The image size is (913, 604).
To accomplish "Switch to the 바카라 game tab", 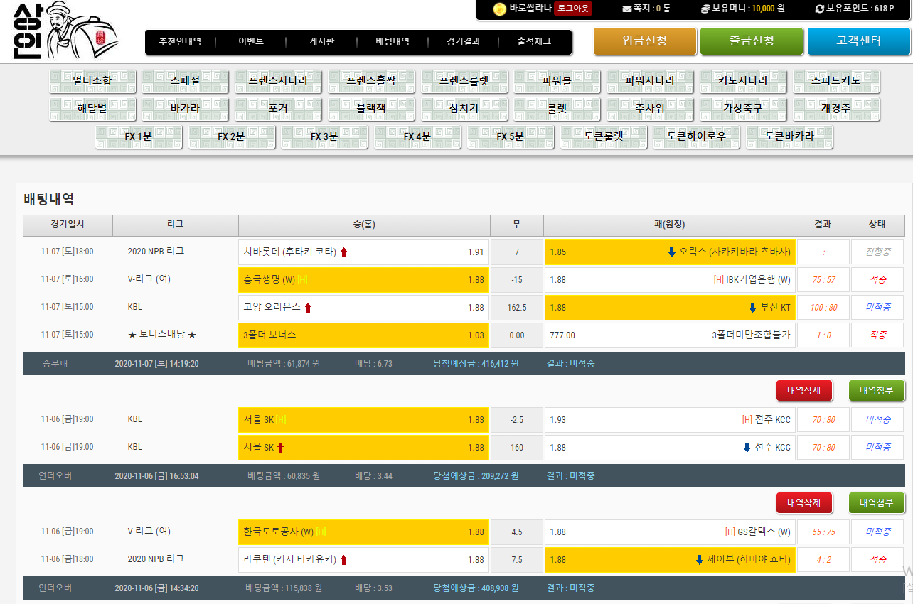I will 185,109.
